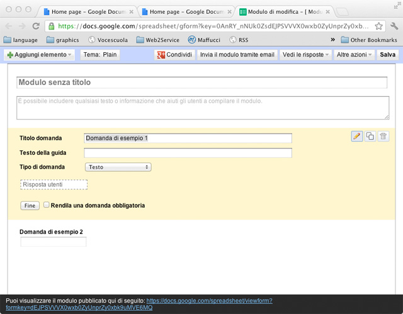Go back with the browser back arrow
Screen dimensions: 403x314
click(x=9, y=26)
